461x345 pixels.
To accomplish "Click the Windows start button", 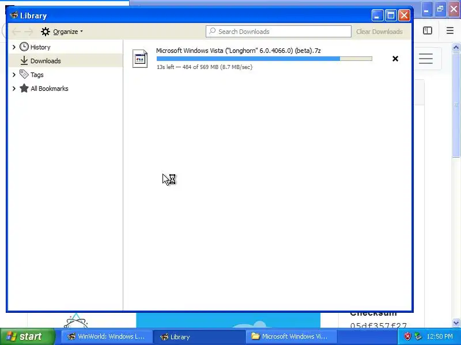I will tap(27, 336).
